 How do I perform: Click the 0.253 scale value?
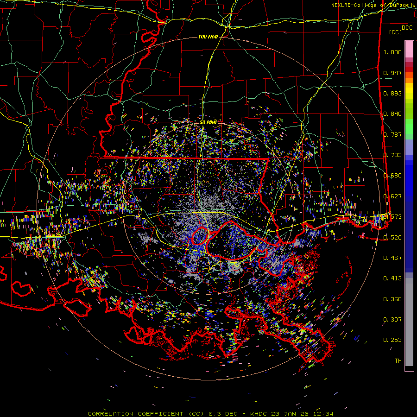pyautogui.click(x=392, y=340)
